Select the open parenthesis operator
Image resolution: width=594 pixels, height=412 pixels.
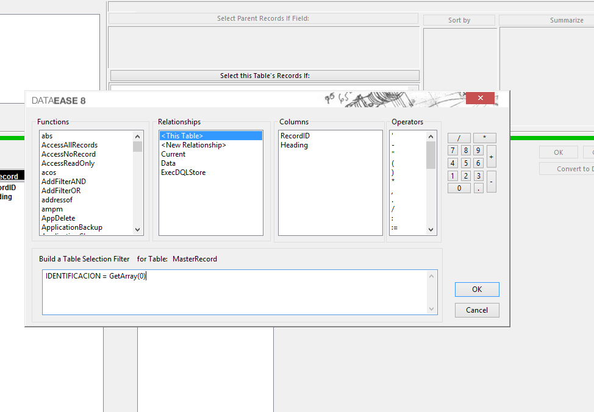[x=393, y=163]
